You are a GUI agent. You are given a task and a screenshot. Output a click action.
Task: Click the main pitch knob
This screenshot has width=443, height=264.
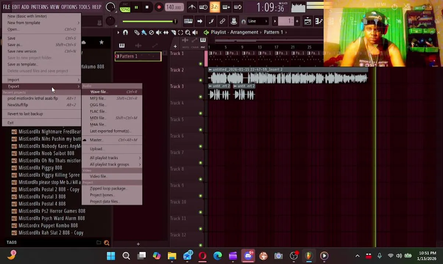110,21
